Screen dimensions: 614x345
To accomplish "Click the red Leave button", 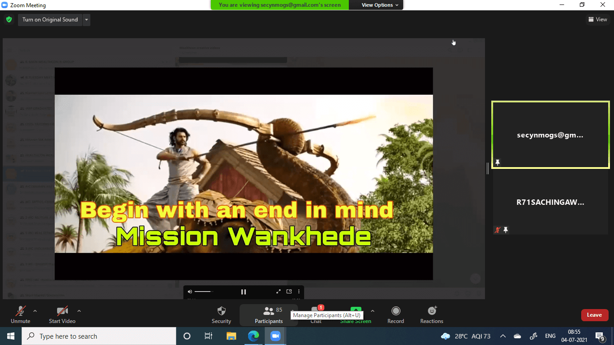I will click(x=594, y=315).
